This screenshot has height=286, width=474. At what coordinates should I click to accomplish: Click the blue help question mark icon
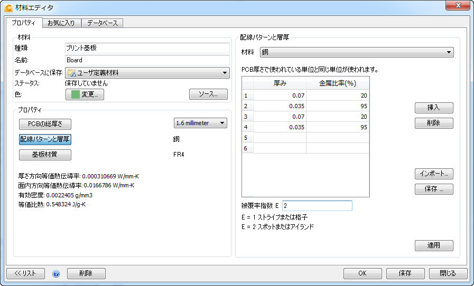pos(56,274)
